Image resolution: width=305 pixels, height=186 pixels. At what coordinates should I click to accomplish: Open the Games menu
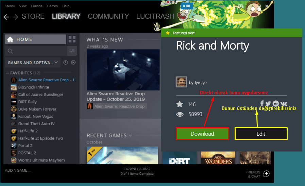pyautogui.click(x=52, y=6)
